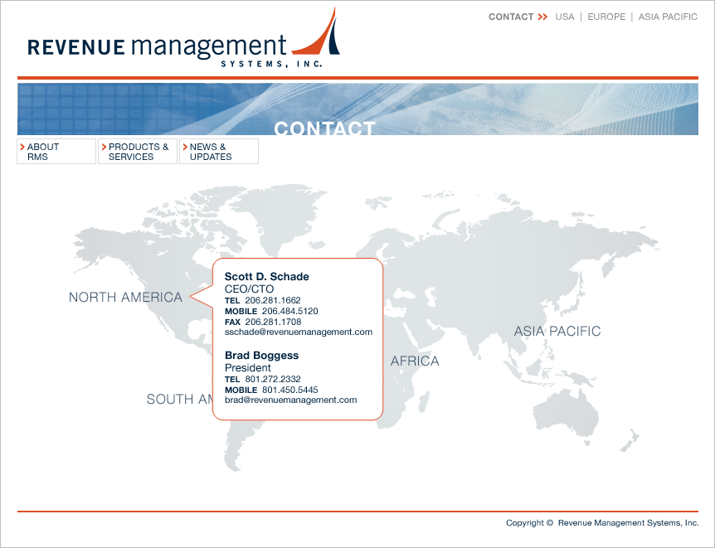Select SOUTH AMERICA region label on map
This screenshot has height=548, width=715.
point(180,400)
